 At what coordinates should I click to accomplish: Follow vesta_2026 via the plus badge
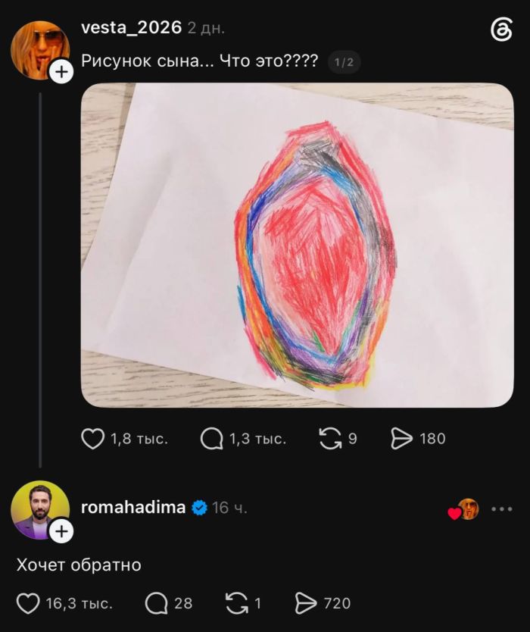61,72
